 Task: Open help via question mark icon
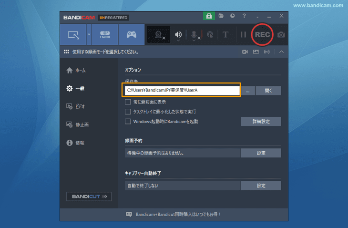pos(244,16)
